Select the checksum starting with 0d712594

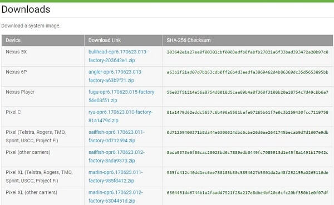(248, 132)
